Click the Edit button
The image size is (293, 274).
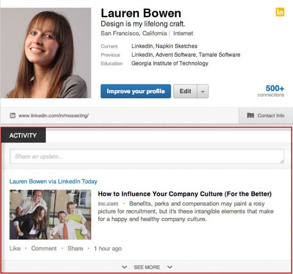coord(186,91)
